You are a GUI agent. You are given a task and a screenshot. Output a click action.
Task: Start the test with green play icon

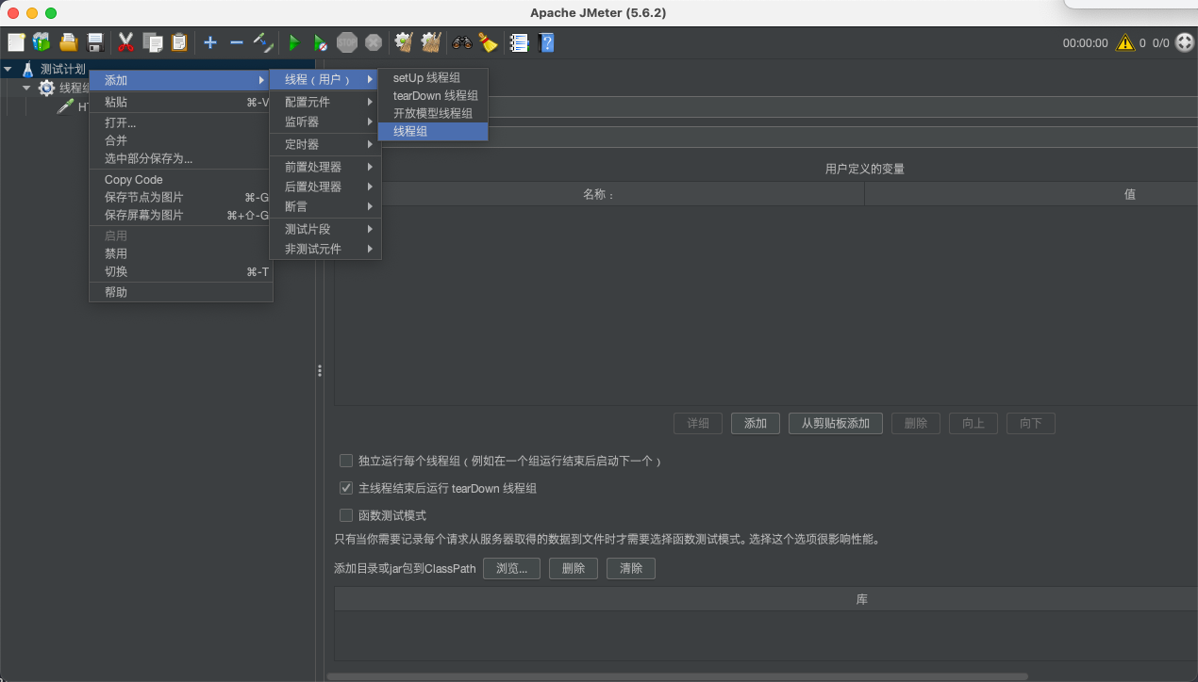[x=294, y=42]
